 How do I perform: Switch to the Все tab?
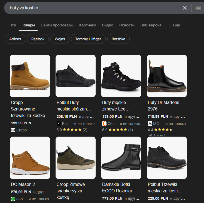click(13, 25)
